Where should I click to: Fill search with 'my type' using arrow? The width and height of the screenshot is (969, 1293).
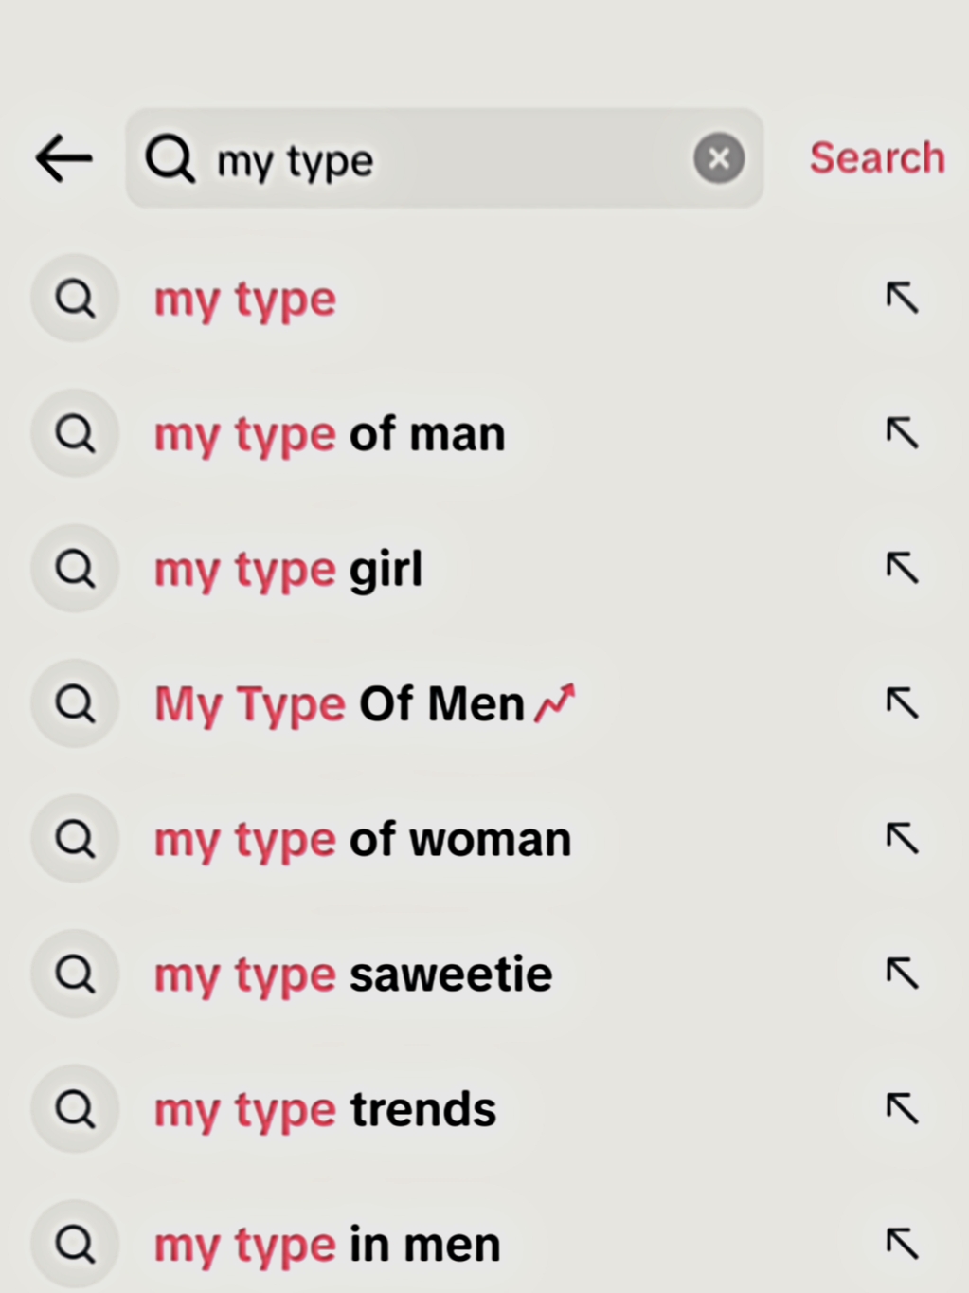click(x=902, y=298)
